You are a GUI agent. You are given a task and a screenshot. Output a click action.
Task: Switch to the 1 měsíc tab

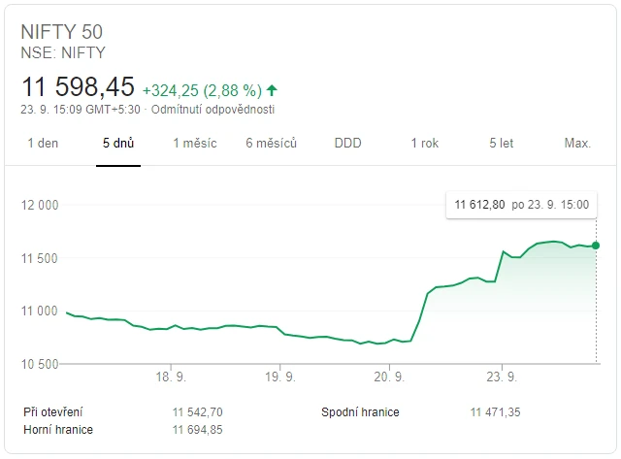195,144
